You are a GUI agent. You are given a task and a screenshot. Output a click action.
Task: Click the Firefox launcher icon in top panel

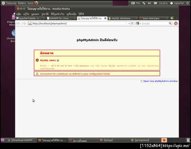(36, 3)
